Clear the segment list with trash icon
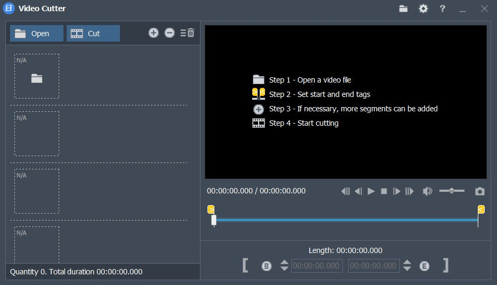The width and height of the screenshot is (497, 285). click(x=187, y=33)
